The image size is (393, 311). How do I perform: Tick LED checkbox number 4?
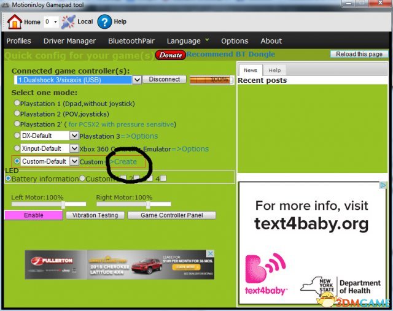click(163, 179)
